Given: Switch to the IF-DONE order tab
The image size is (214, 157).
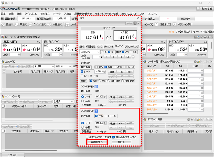Looking at the screenshot, I should point(109,46).
